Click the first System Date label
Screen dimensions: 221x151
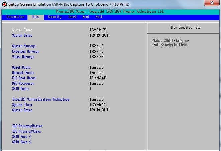click(22, 35)
